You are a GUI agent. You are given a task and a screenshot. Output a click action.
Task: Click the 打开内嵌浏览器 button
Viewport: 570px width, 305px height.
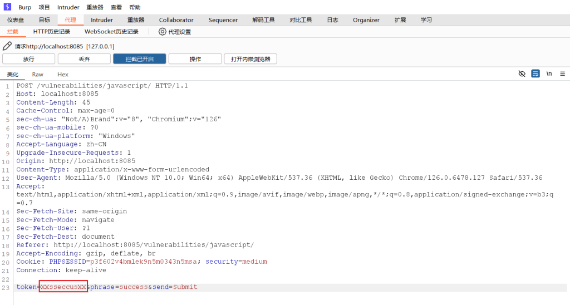click(250, 59)
